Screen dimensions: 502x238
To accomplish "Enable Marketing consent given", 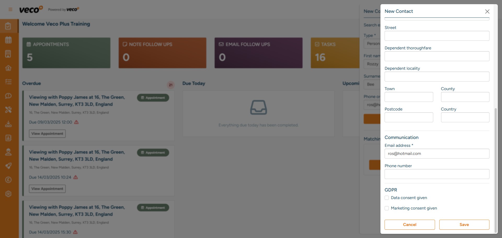I will [387, 208].
